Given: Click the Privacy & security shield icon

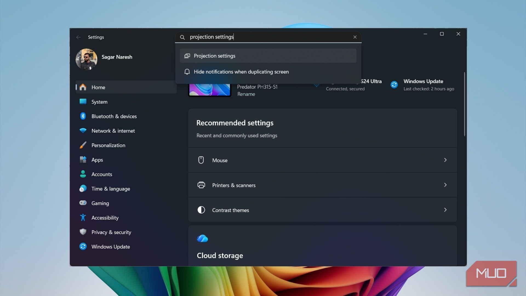Looking at the screenshot, I should pos(83,232).
